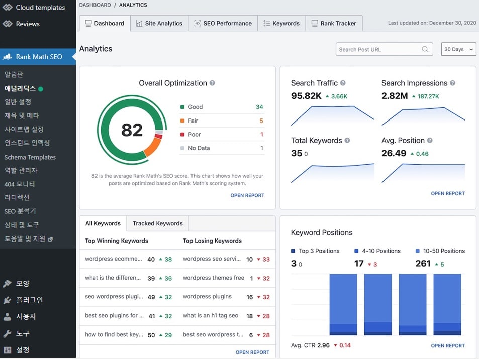Viewport: 479px width, 359px height.
Task: Open 사이트맵 설정 menu item
Action: pos(24,129)
